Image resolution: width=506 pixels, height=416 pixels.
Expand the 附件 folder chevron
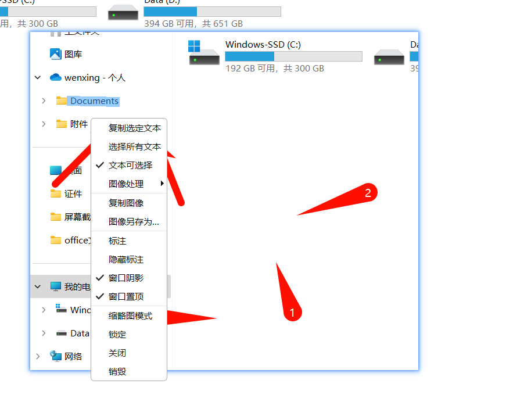[44, 124]
